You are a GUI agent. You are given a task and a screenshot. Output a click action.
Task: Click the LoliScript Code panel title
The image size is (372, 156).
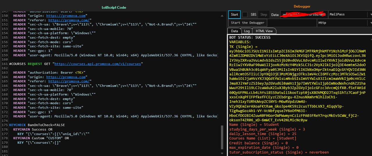pyautogui.click(x=114, y=7)
